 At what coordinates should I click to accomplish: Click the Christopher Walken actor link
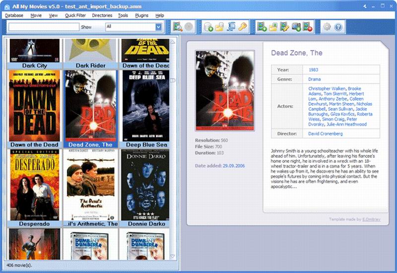pos(327,89)
